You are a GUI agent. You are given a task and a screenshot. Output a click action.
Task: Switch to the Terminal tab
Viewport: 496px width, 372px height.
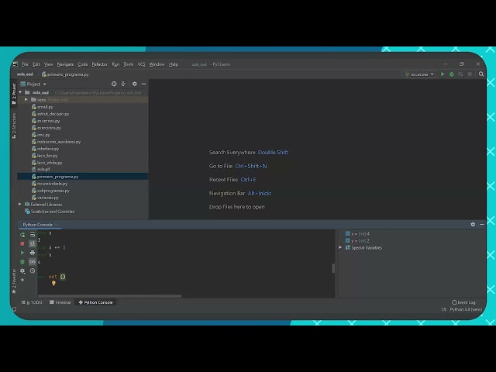62,302
